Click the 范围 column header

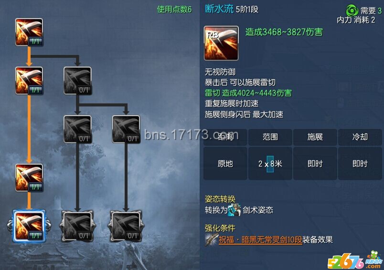click(270, 137)
